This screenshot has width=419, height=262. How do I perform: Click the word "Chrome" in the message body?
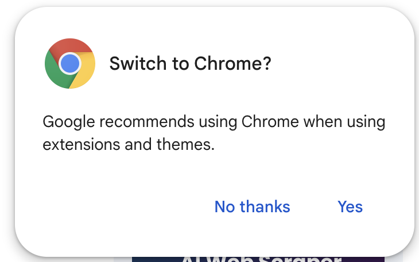click(270, 122)
